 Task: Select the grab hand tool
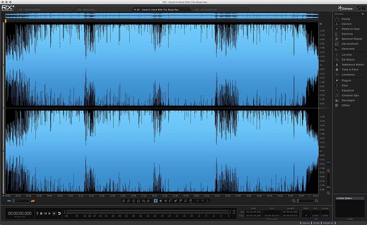(190, 201)
